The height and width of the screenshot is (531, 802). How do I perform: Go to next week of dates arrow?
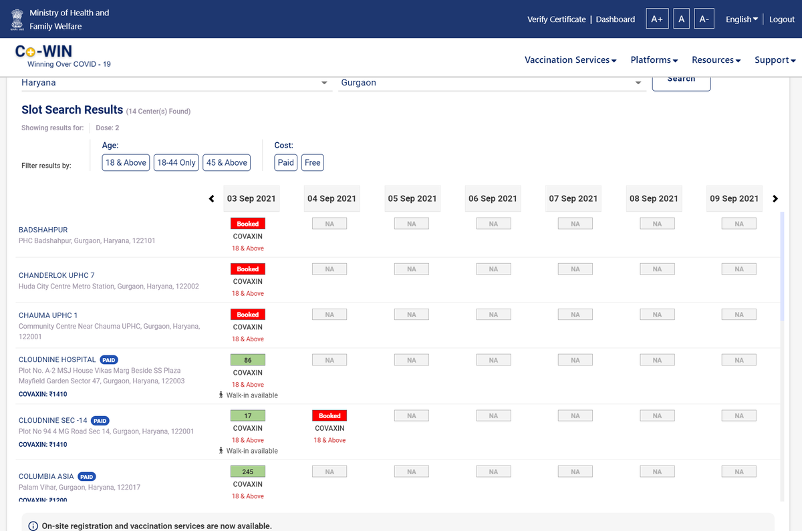tap(775, 198)
